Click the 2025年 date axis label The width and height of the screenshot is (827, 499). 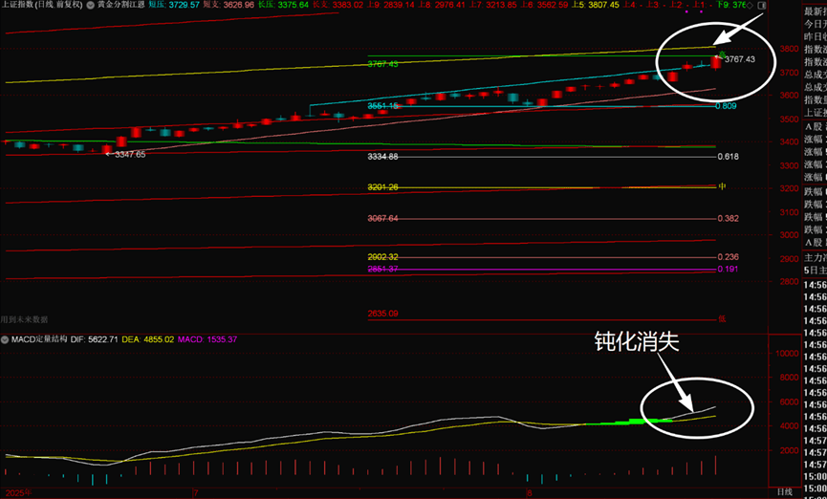(x=17, y=492)
